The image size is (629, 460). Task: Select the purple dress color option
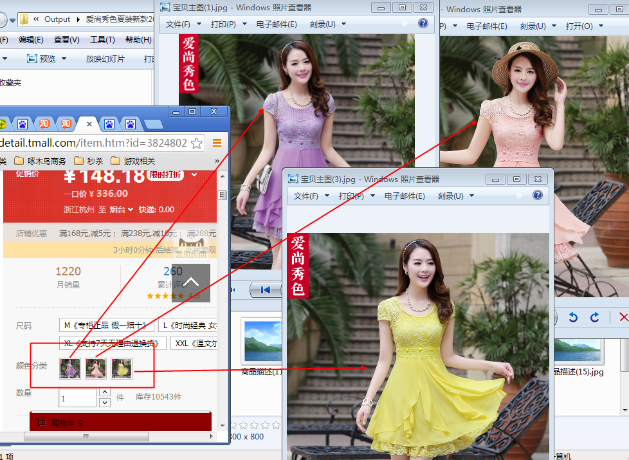pyautogui.click(x=70, y=369)
